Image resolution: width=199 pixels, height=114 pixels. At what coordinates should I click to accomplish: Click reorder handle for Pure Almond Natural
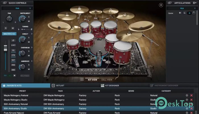(x=187, y=113)
